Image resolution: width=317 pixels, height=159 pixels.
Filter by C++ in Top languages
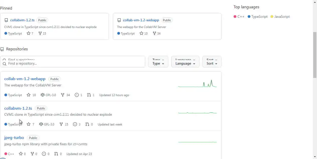click(239, 17)
